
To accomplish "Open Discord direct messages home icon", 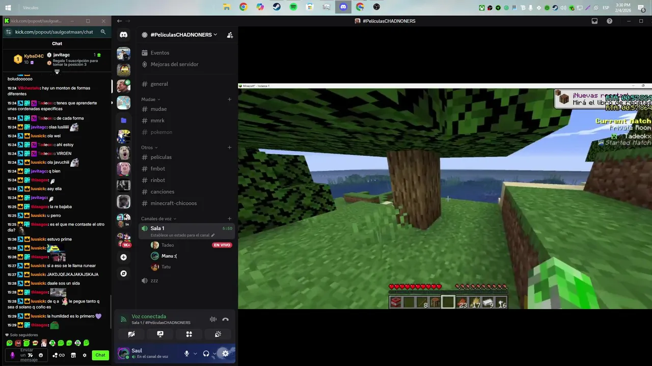I will click(123, 35).
